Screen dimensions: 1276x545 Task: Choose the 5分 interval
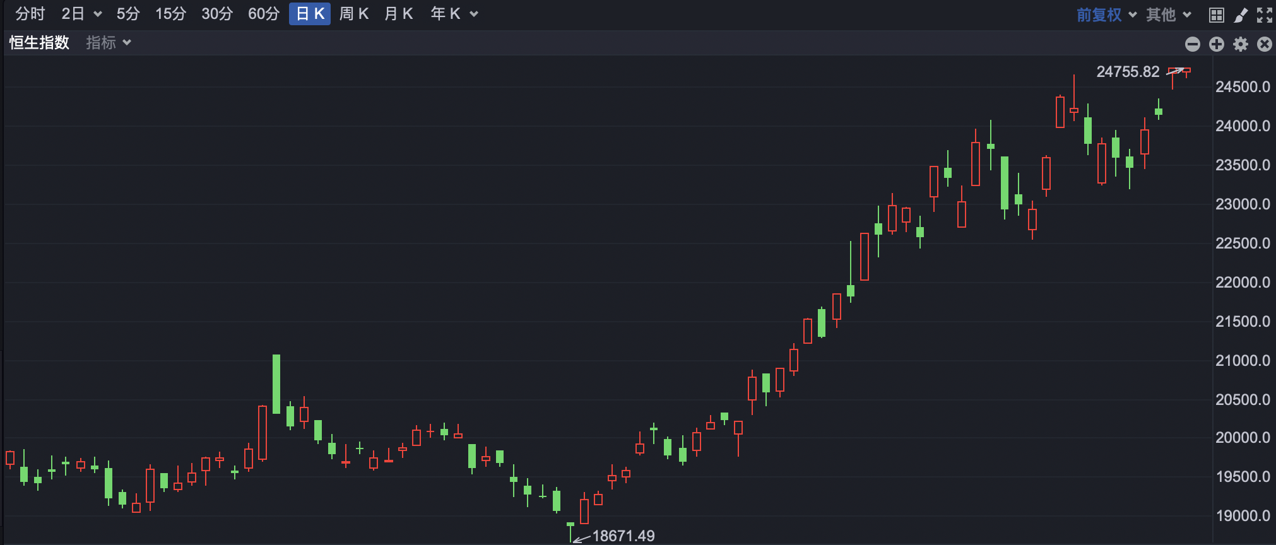click(128, 14)
